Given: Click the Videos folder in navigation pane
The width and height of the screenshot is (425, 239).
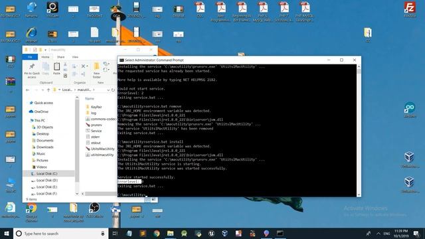Looking at the screenshot, I should [x=41, y=167].
